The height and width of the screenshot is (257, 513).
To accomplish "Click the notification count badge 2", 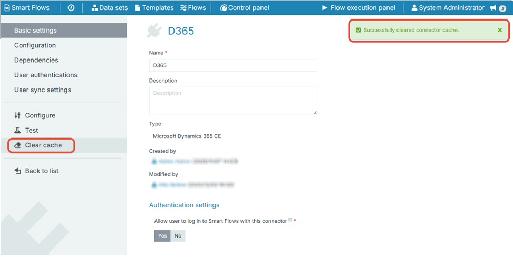I will click(502, 8).
